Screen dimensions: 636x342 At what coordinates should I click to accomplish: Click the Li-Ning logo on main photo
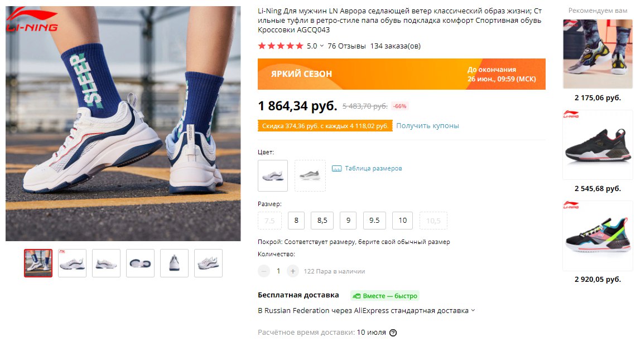pos(32,20)
